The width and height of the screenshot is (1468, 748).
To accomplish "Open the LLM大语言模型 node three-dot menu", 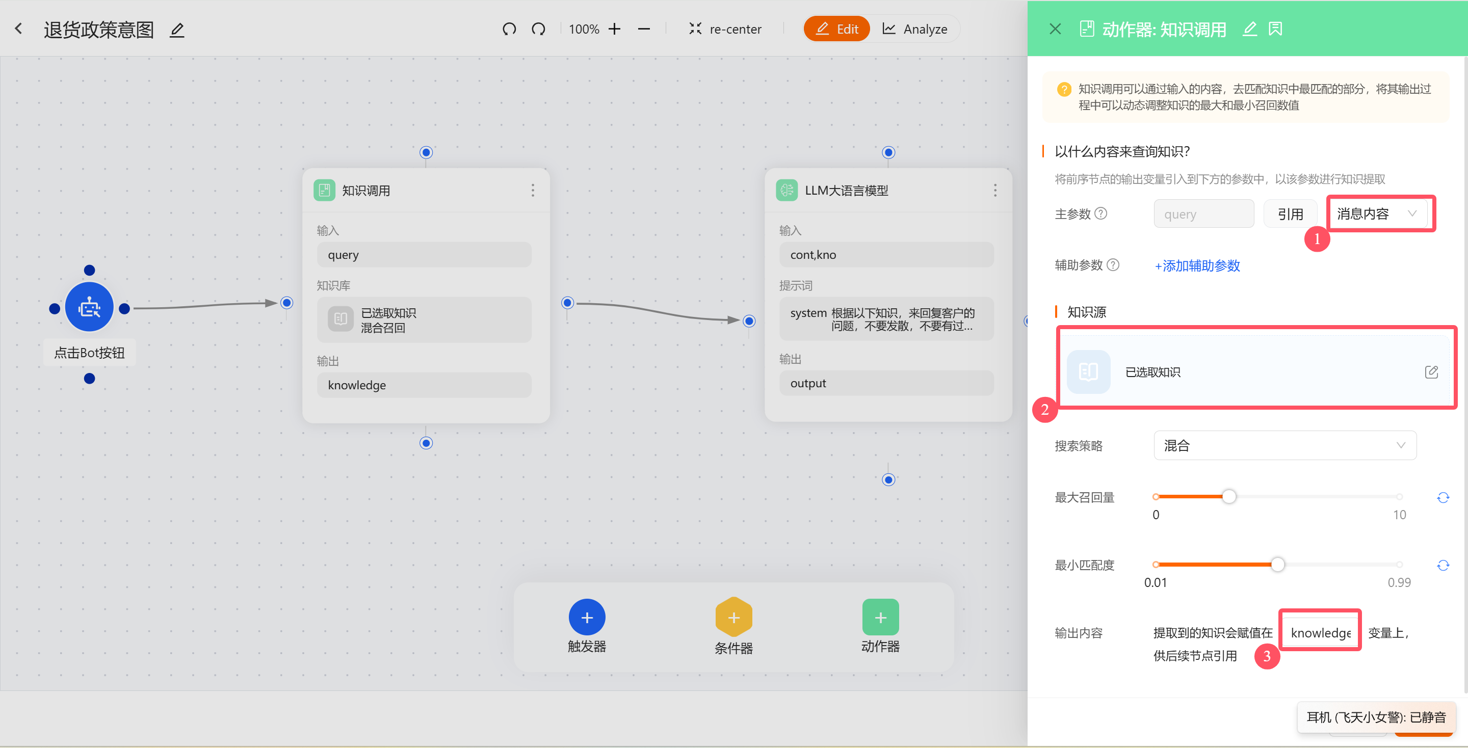I will pyautogui.click(x=995, y=190).
